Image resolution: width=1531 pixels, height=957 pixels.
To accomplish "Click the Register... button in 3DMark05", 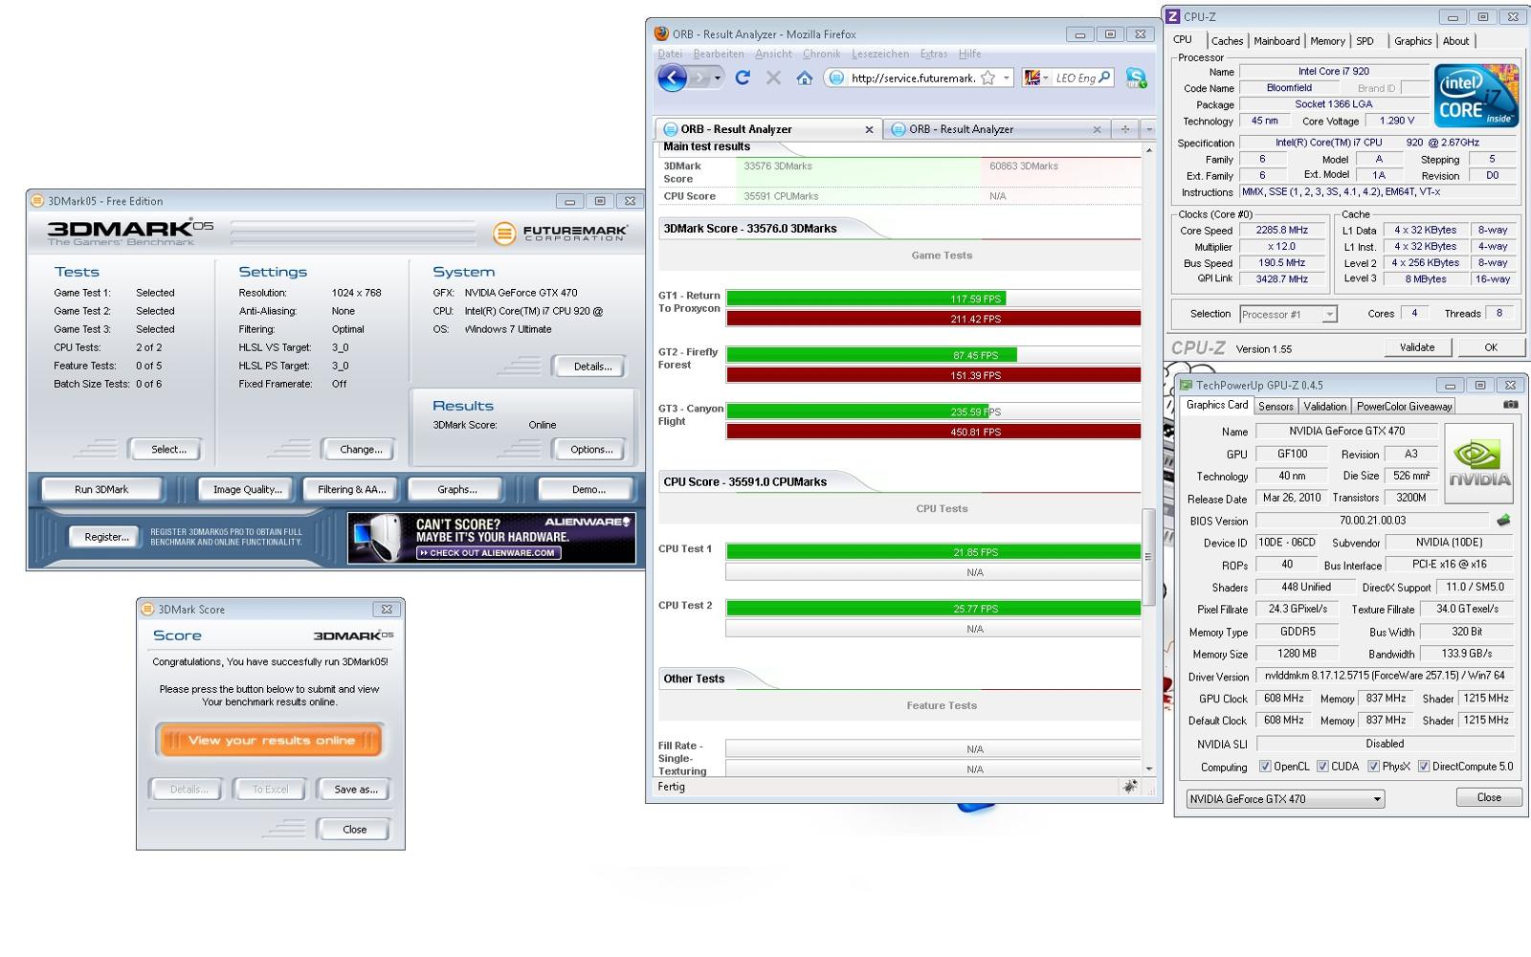I will click(106, 537).
